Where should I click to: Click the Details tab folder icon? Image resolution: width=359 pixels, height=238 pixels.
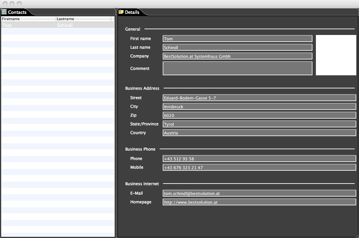[x=121, y=12]
